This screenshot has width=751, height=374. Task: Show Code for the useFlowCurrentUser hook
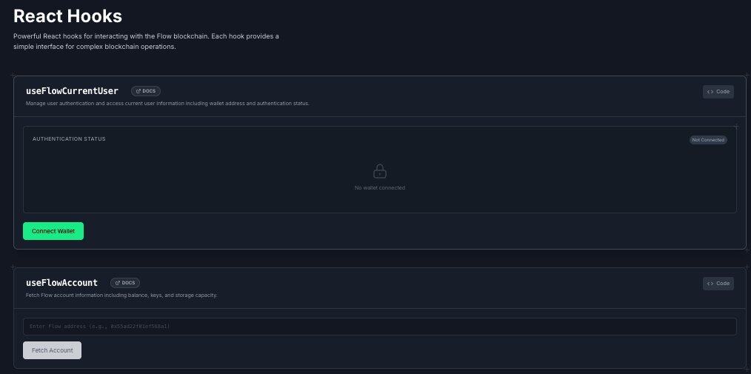pyautogui.click(x=718, y=92)
